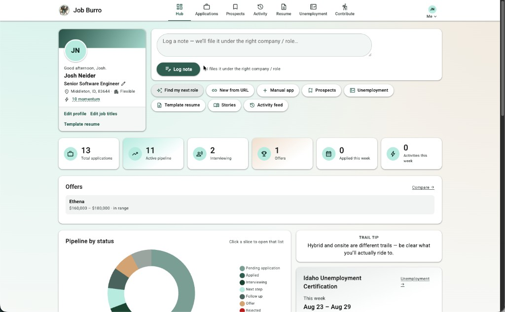This screenshot has height=312, width=505.
Task: Open Template resume link in profile card
Action: [82, 124]
